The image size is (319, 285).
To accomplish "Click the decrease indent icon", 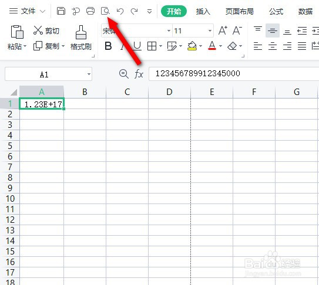I will tap(302, 30).
